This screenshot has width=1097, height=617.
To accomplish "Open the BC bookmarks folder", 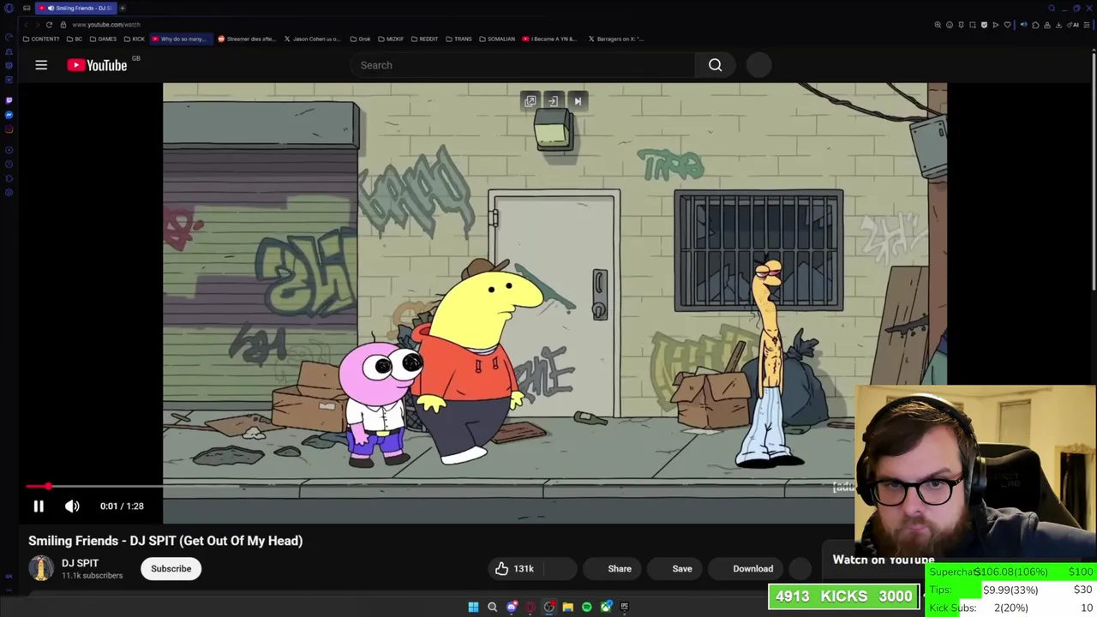I will pos(75,39).
